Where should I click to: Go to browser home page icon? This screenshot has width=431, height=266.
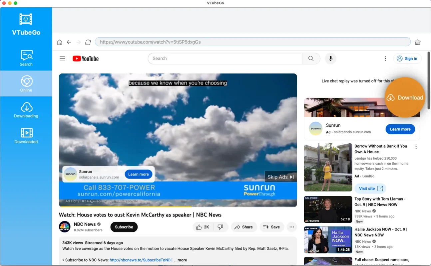[60, 42]
